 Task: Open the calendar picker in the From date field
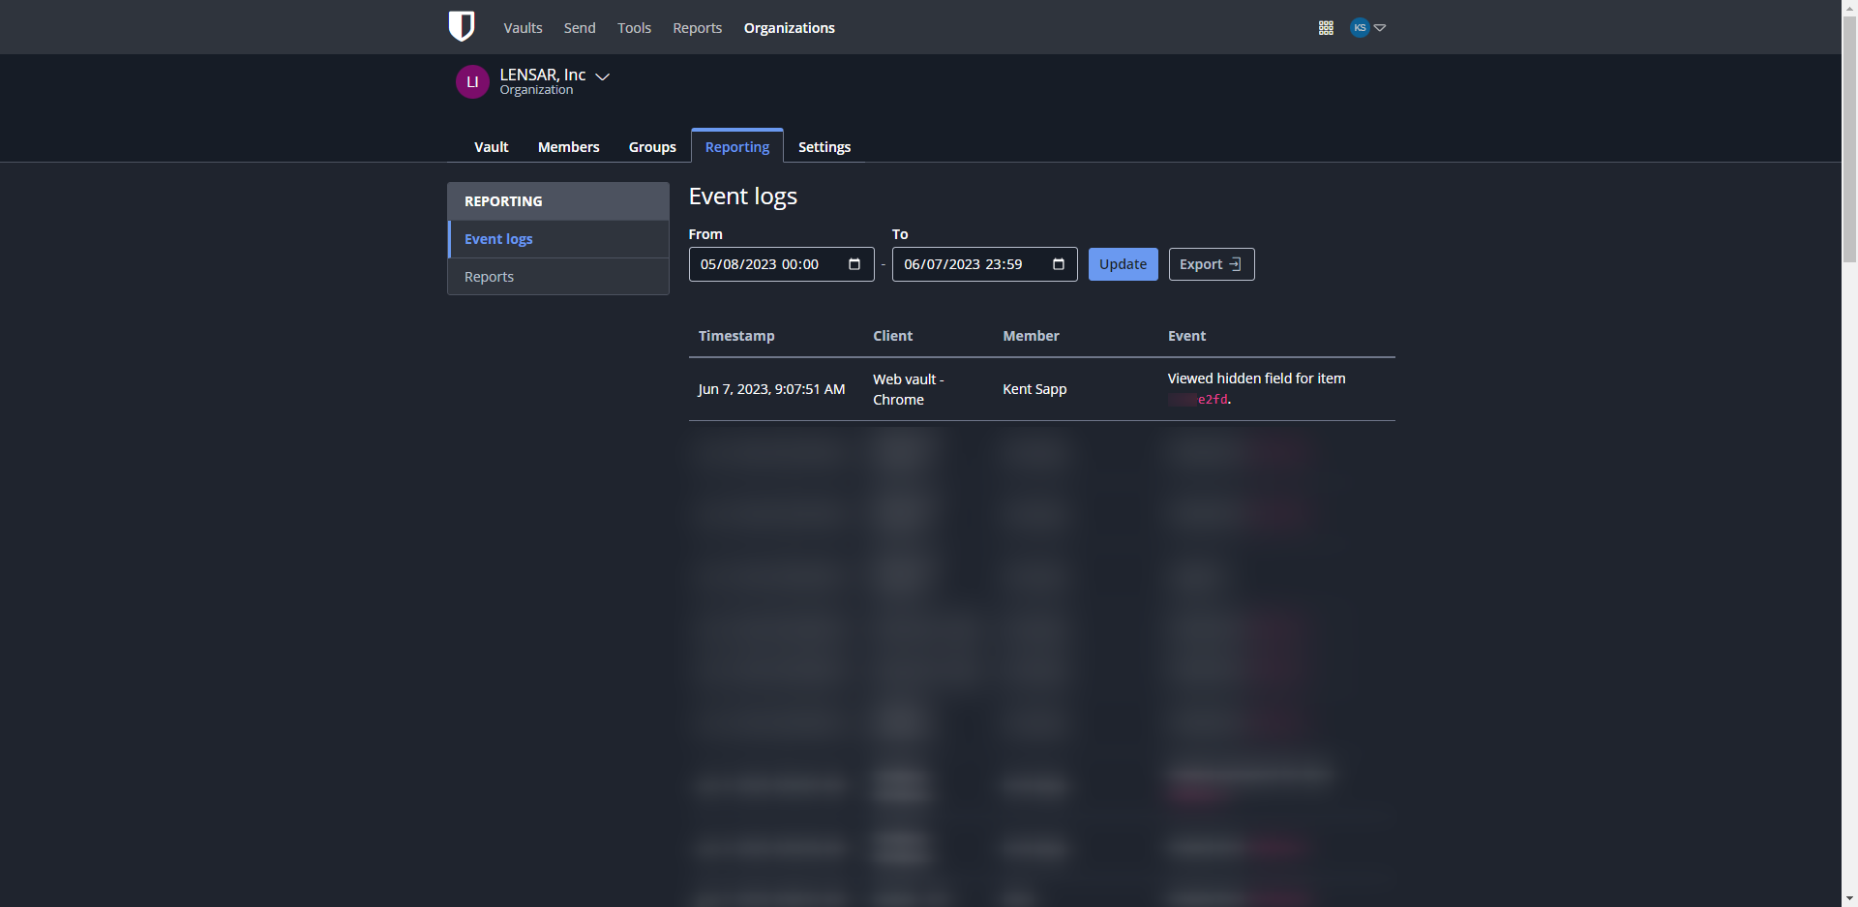tap(854, 263)
